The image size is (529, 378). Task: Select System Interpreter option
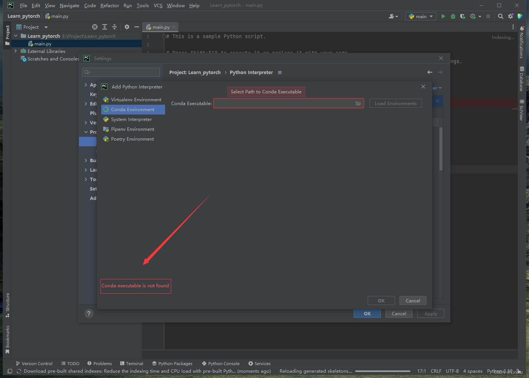[x=133, y=119]
